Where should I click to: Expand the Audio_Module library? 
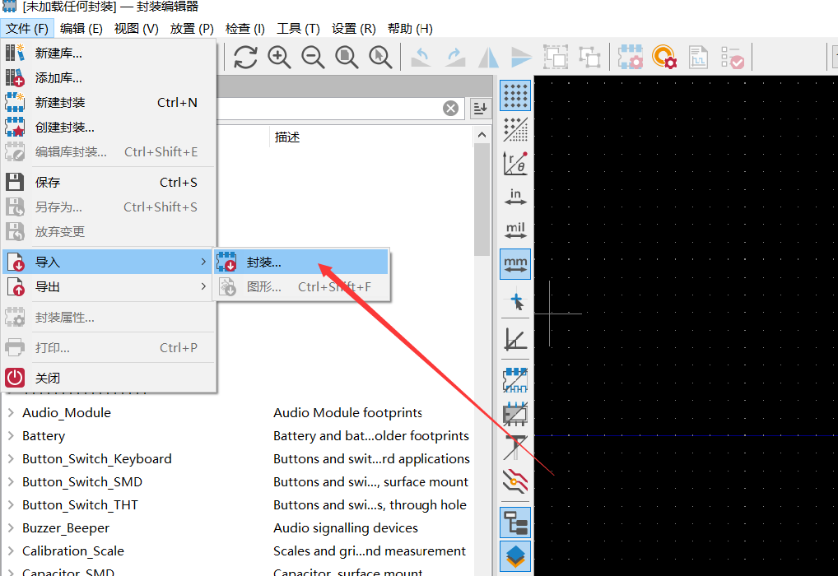(12, 413)
